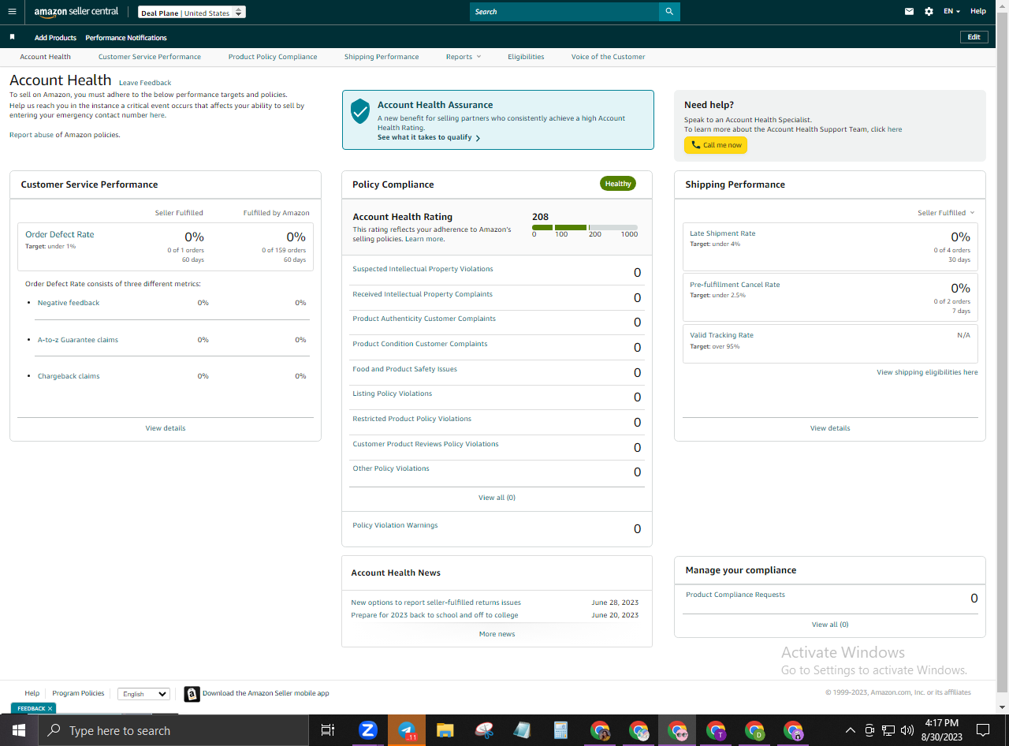1009x746 pixels.
Task: Open Performance Notifications link
Action: (x=126, y=38)
